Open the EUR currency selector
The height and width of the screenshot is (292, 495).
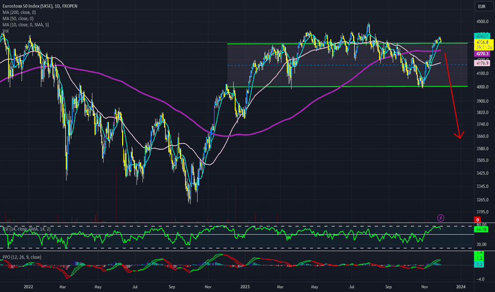coord(484,6)
